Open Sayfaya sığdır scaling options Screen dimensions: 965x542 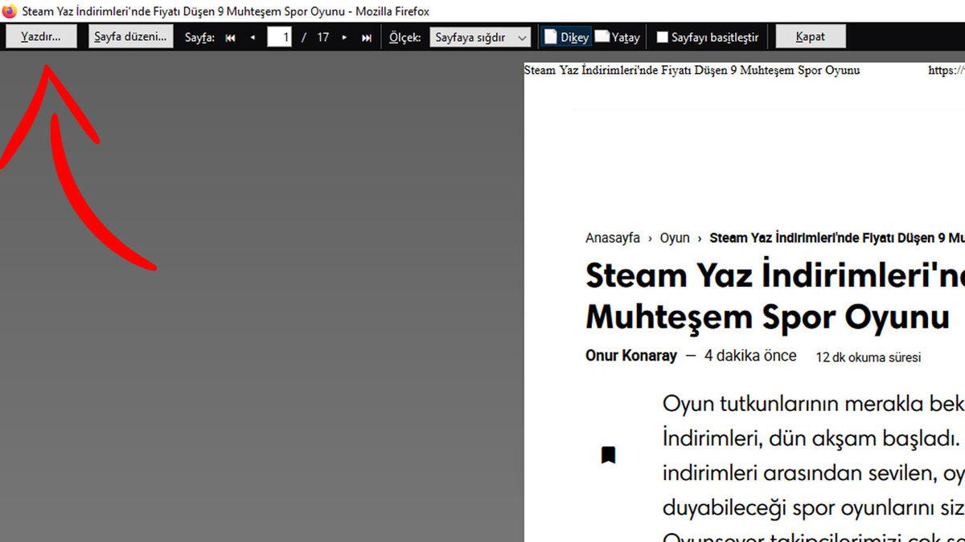[x=479, y=36]
